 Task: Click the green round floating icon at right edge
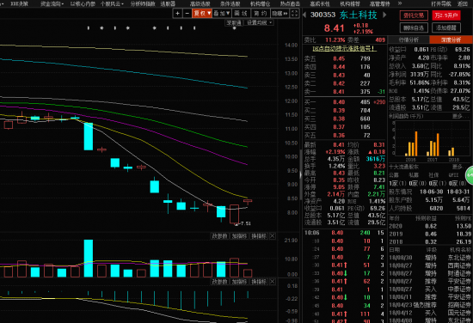pos(470,175)
